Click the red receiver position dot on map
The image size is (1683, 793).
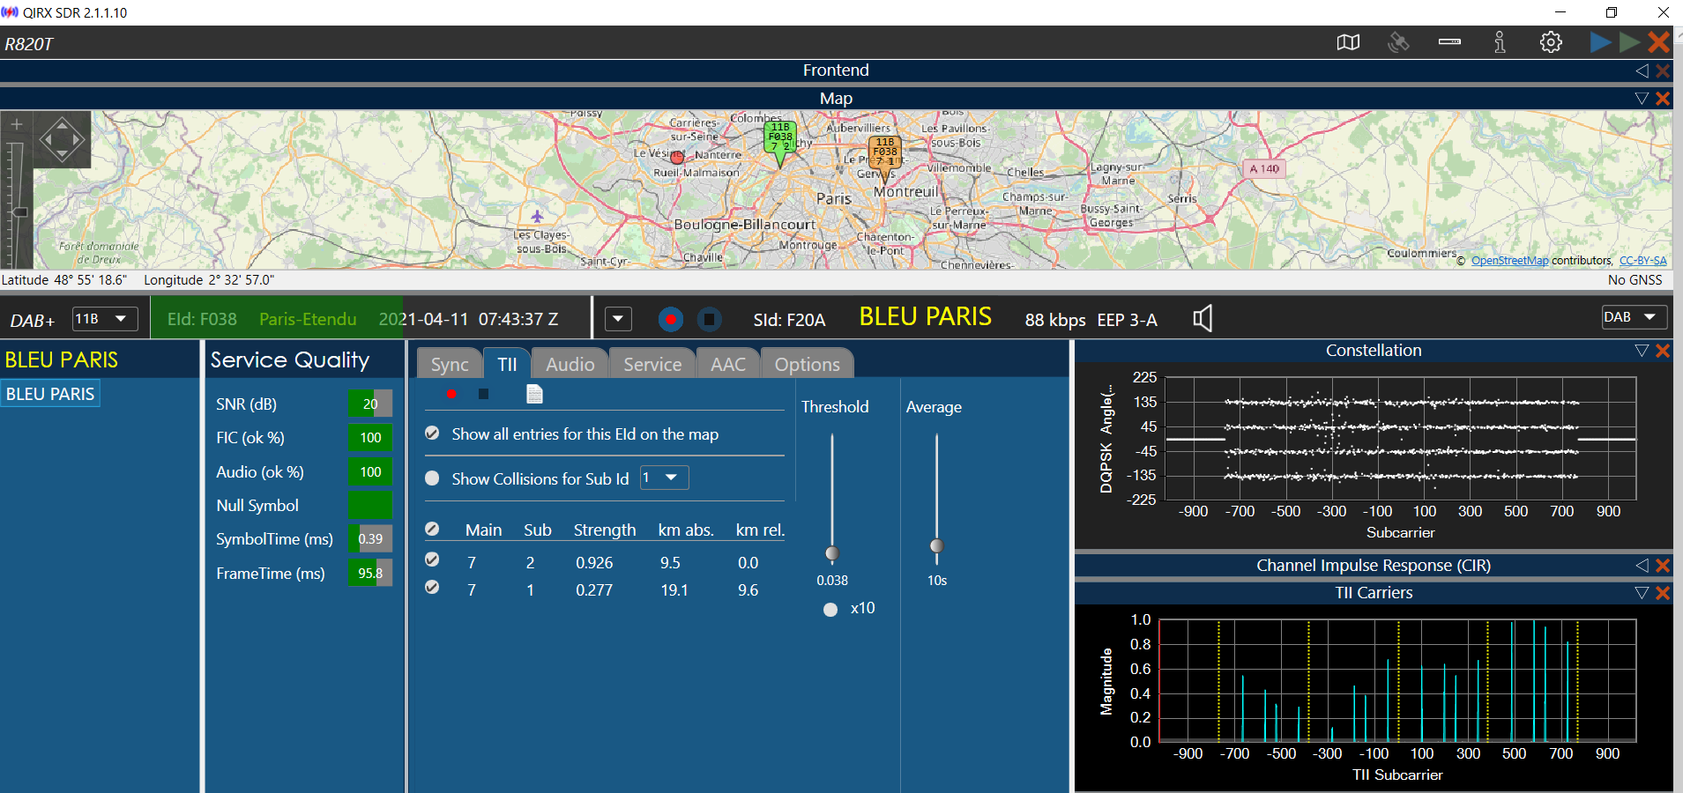(x=677, y=158)
